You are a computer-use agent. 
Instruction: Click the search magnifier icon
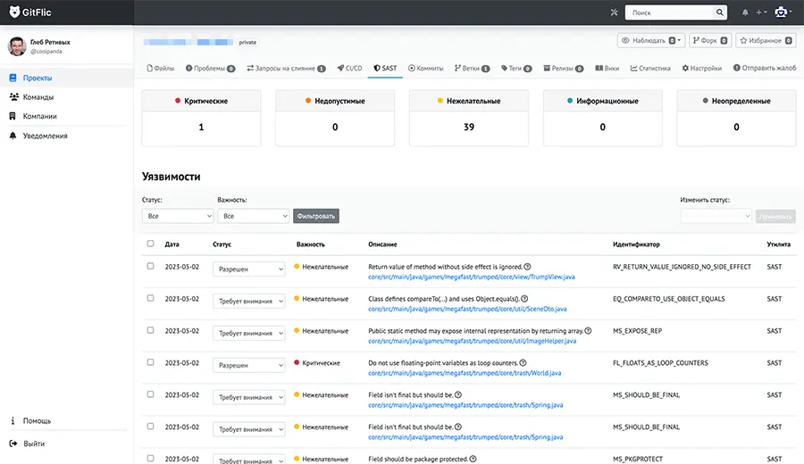(x=720, y=12)
